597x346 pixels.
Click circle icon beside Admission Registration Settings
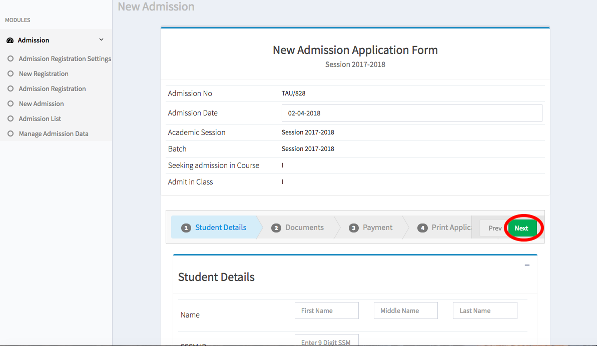[11, 58]
